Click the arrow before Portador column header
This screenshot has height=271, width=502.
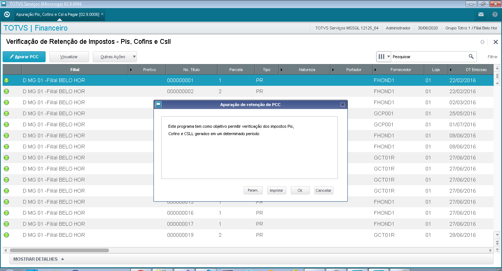point(333,70)
